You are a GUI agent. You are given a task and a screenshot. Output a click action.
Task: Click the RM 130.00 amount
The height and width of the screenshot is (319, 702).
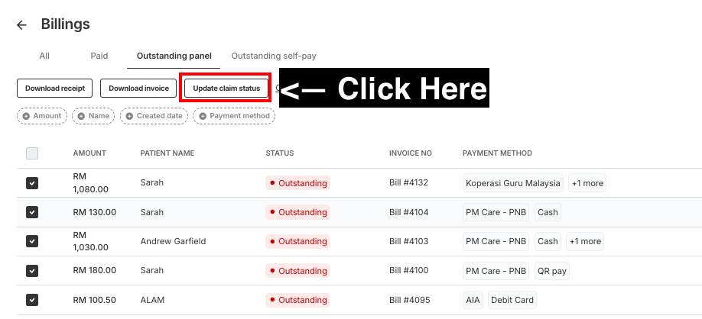[x=95, y=212]
